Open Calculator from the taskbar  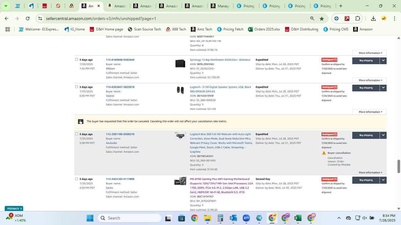tap(220, 218)
